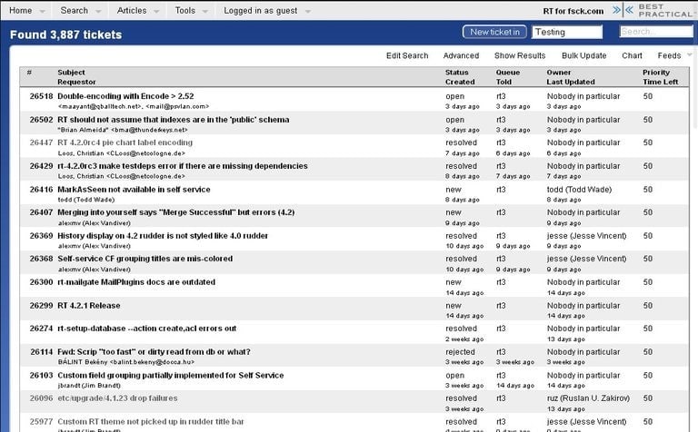
Task: Open the Feeds menu
Action: coord(669,55)
